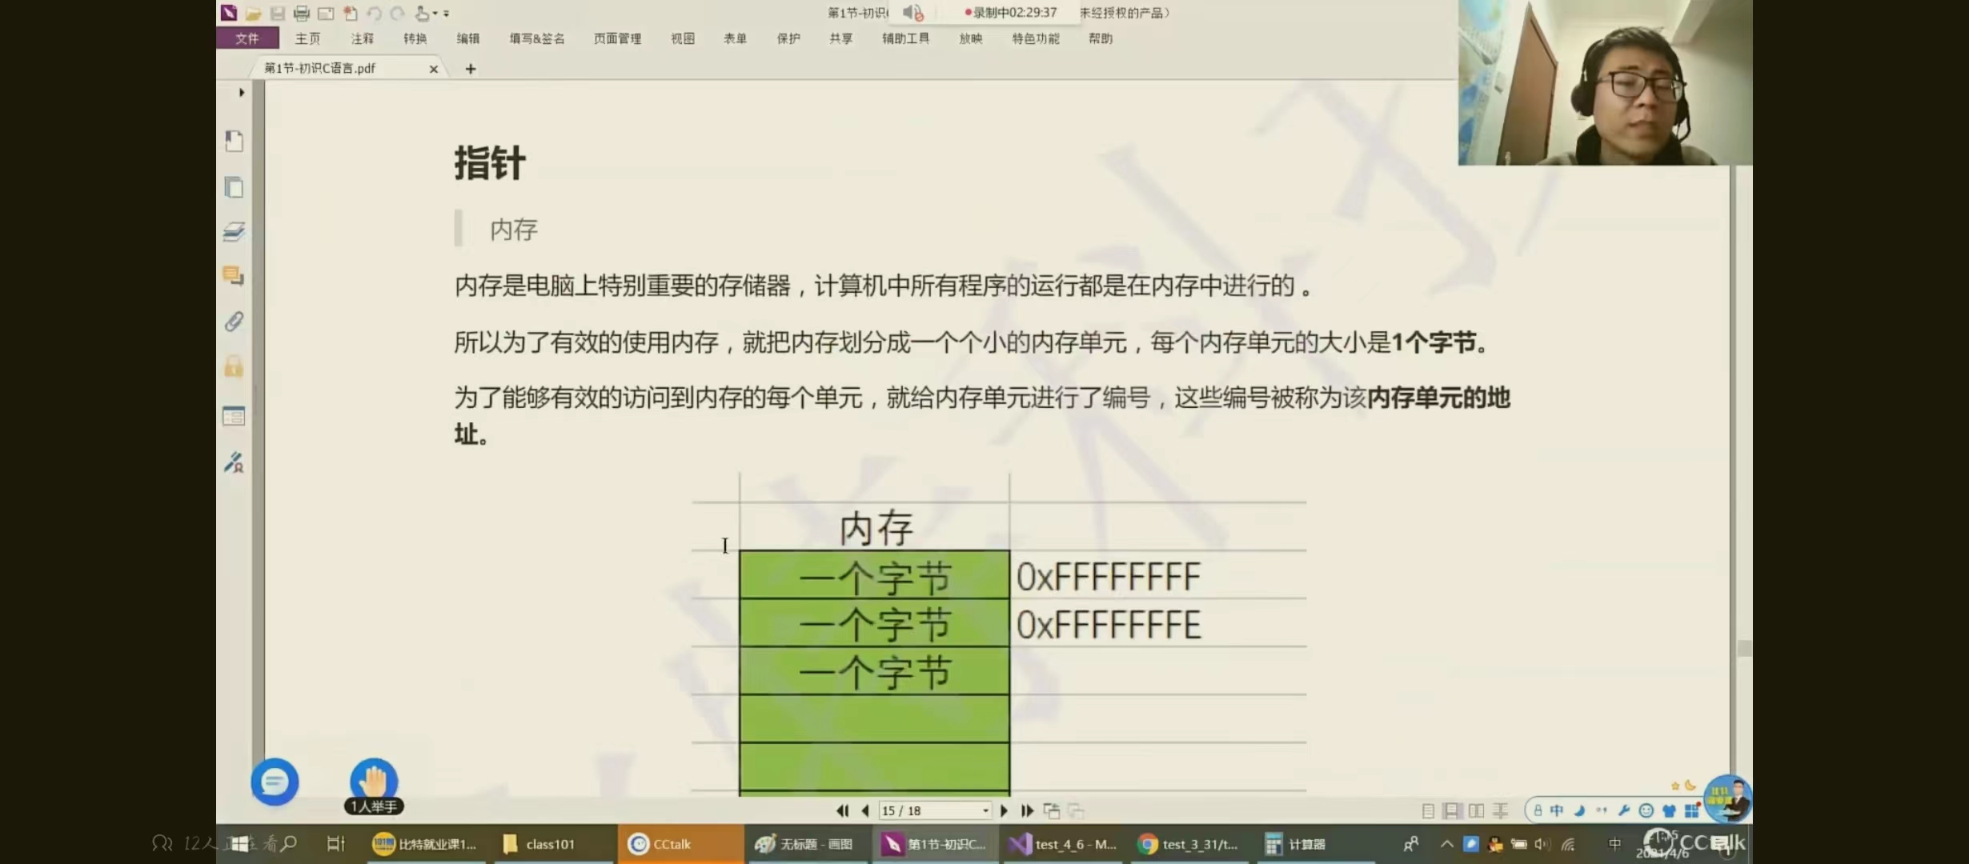Click the Open file folder icon

point(253,13)
